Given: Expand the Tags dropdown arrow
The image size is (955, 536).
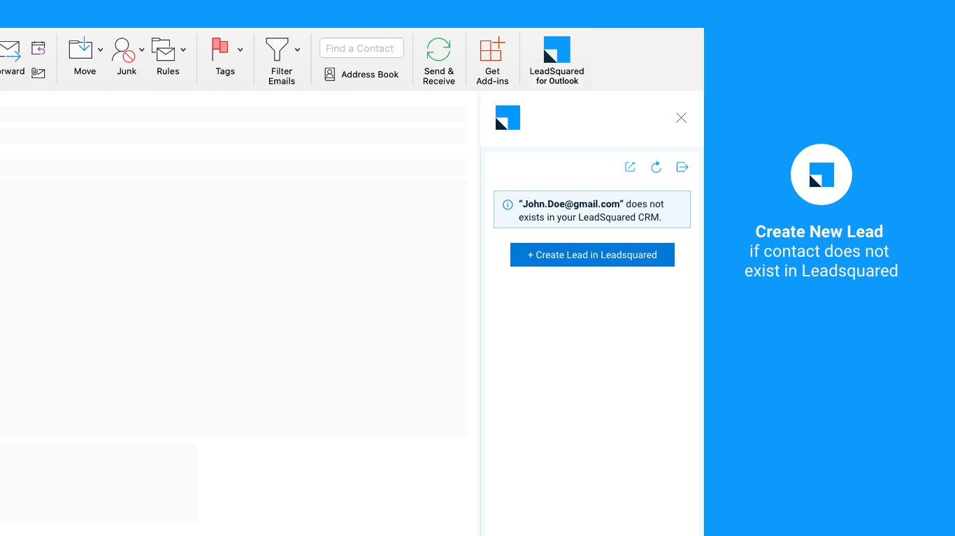Looking at the screenshot, I should tap(240, 50).
